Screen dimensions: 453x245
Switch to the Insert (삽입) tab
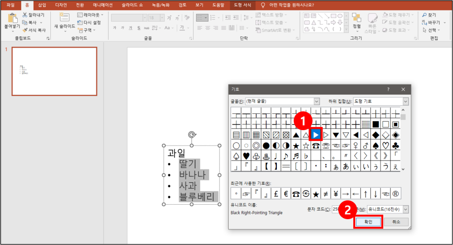tap(42, 5)
